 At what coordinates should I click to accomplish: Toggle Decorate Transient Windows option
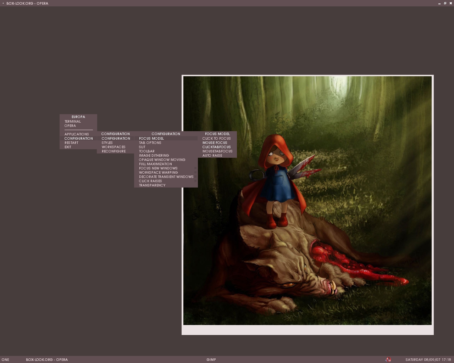pyautogui.click(x=166, y=177)
